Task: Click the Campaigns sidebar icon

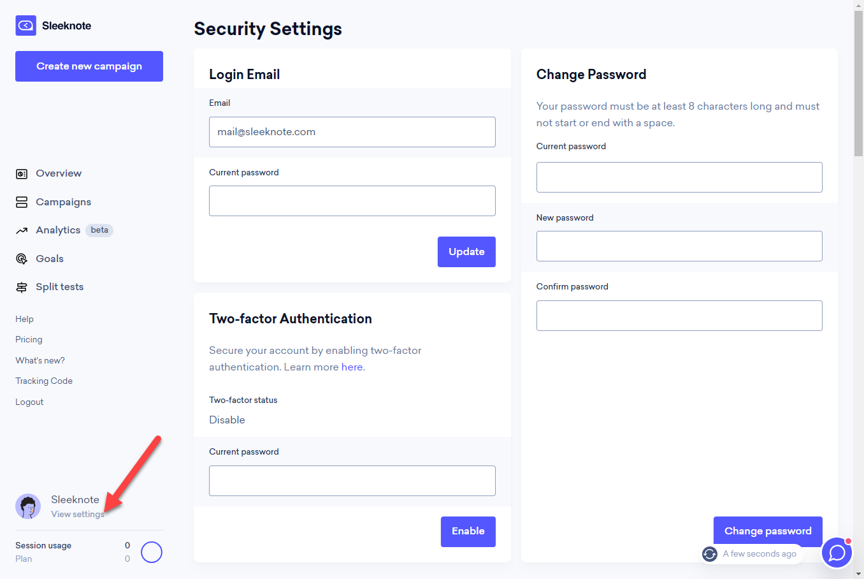Action: click(22, 202)
